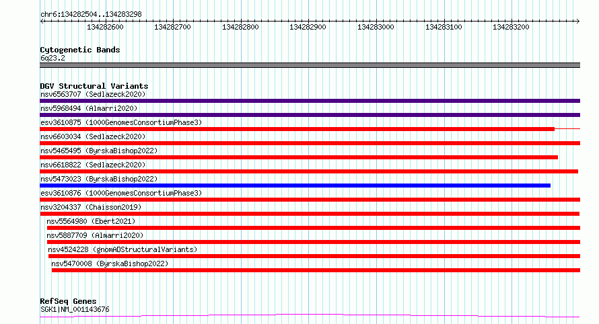
Task: Click the nsv6603034 (Sedlazeck2020) label
Action: (93, 136)
